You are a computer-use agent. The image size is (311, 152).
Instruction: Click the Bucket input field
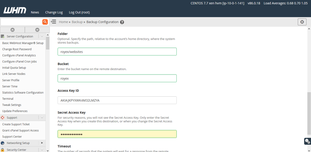(117, 78)
